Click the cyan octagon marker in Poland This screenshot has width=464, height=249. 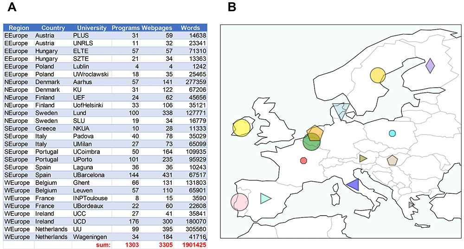(x=393, y=133)
